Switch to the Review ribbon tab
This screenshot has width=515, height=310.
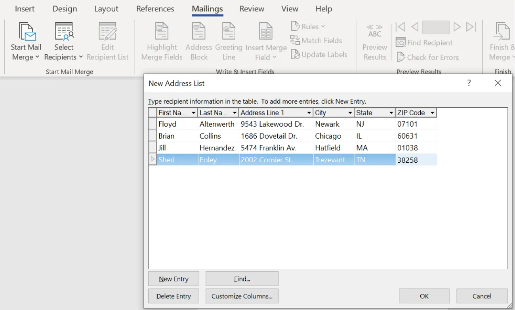(252, 9)
